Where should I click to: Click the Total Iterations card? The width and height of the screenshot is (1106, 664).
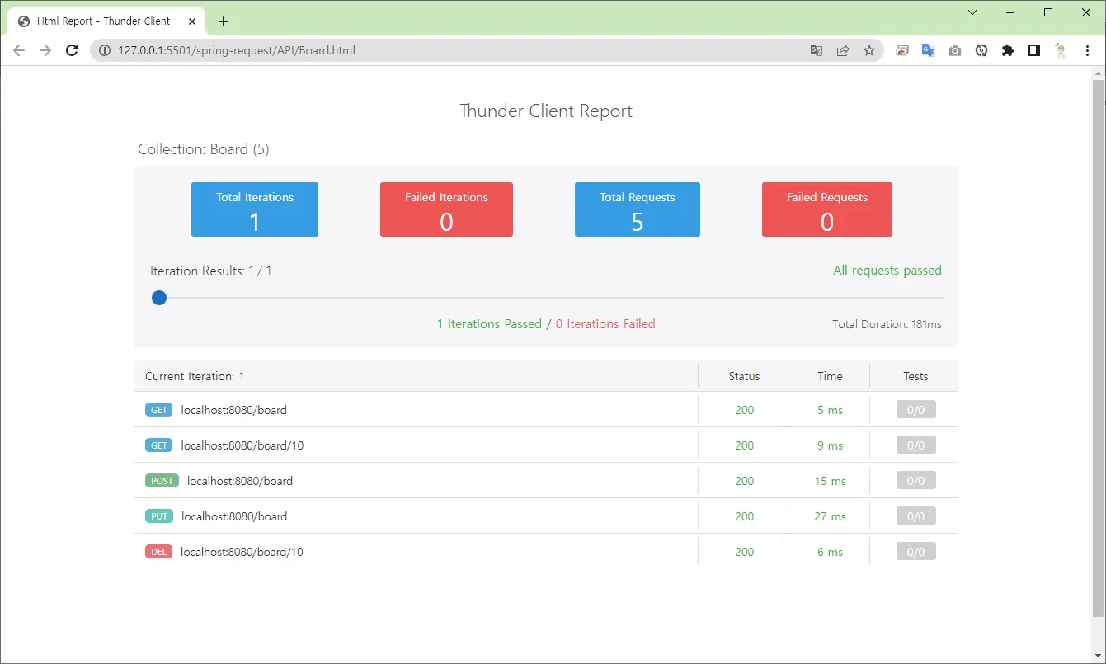255,210
